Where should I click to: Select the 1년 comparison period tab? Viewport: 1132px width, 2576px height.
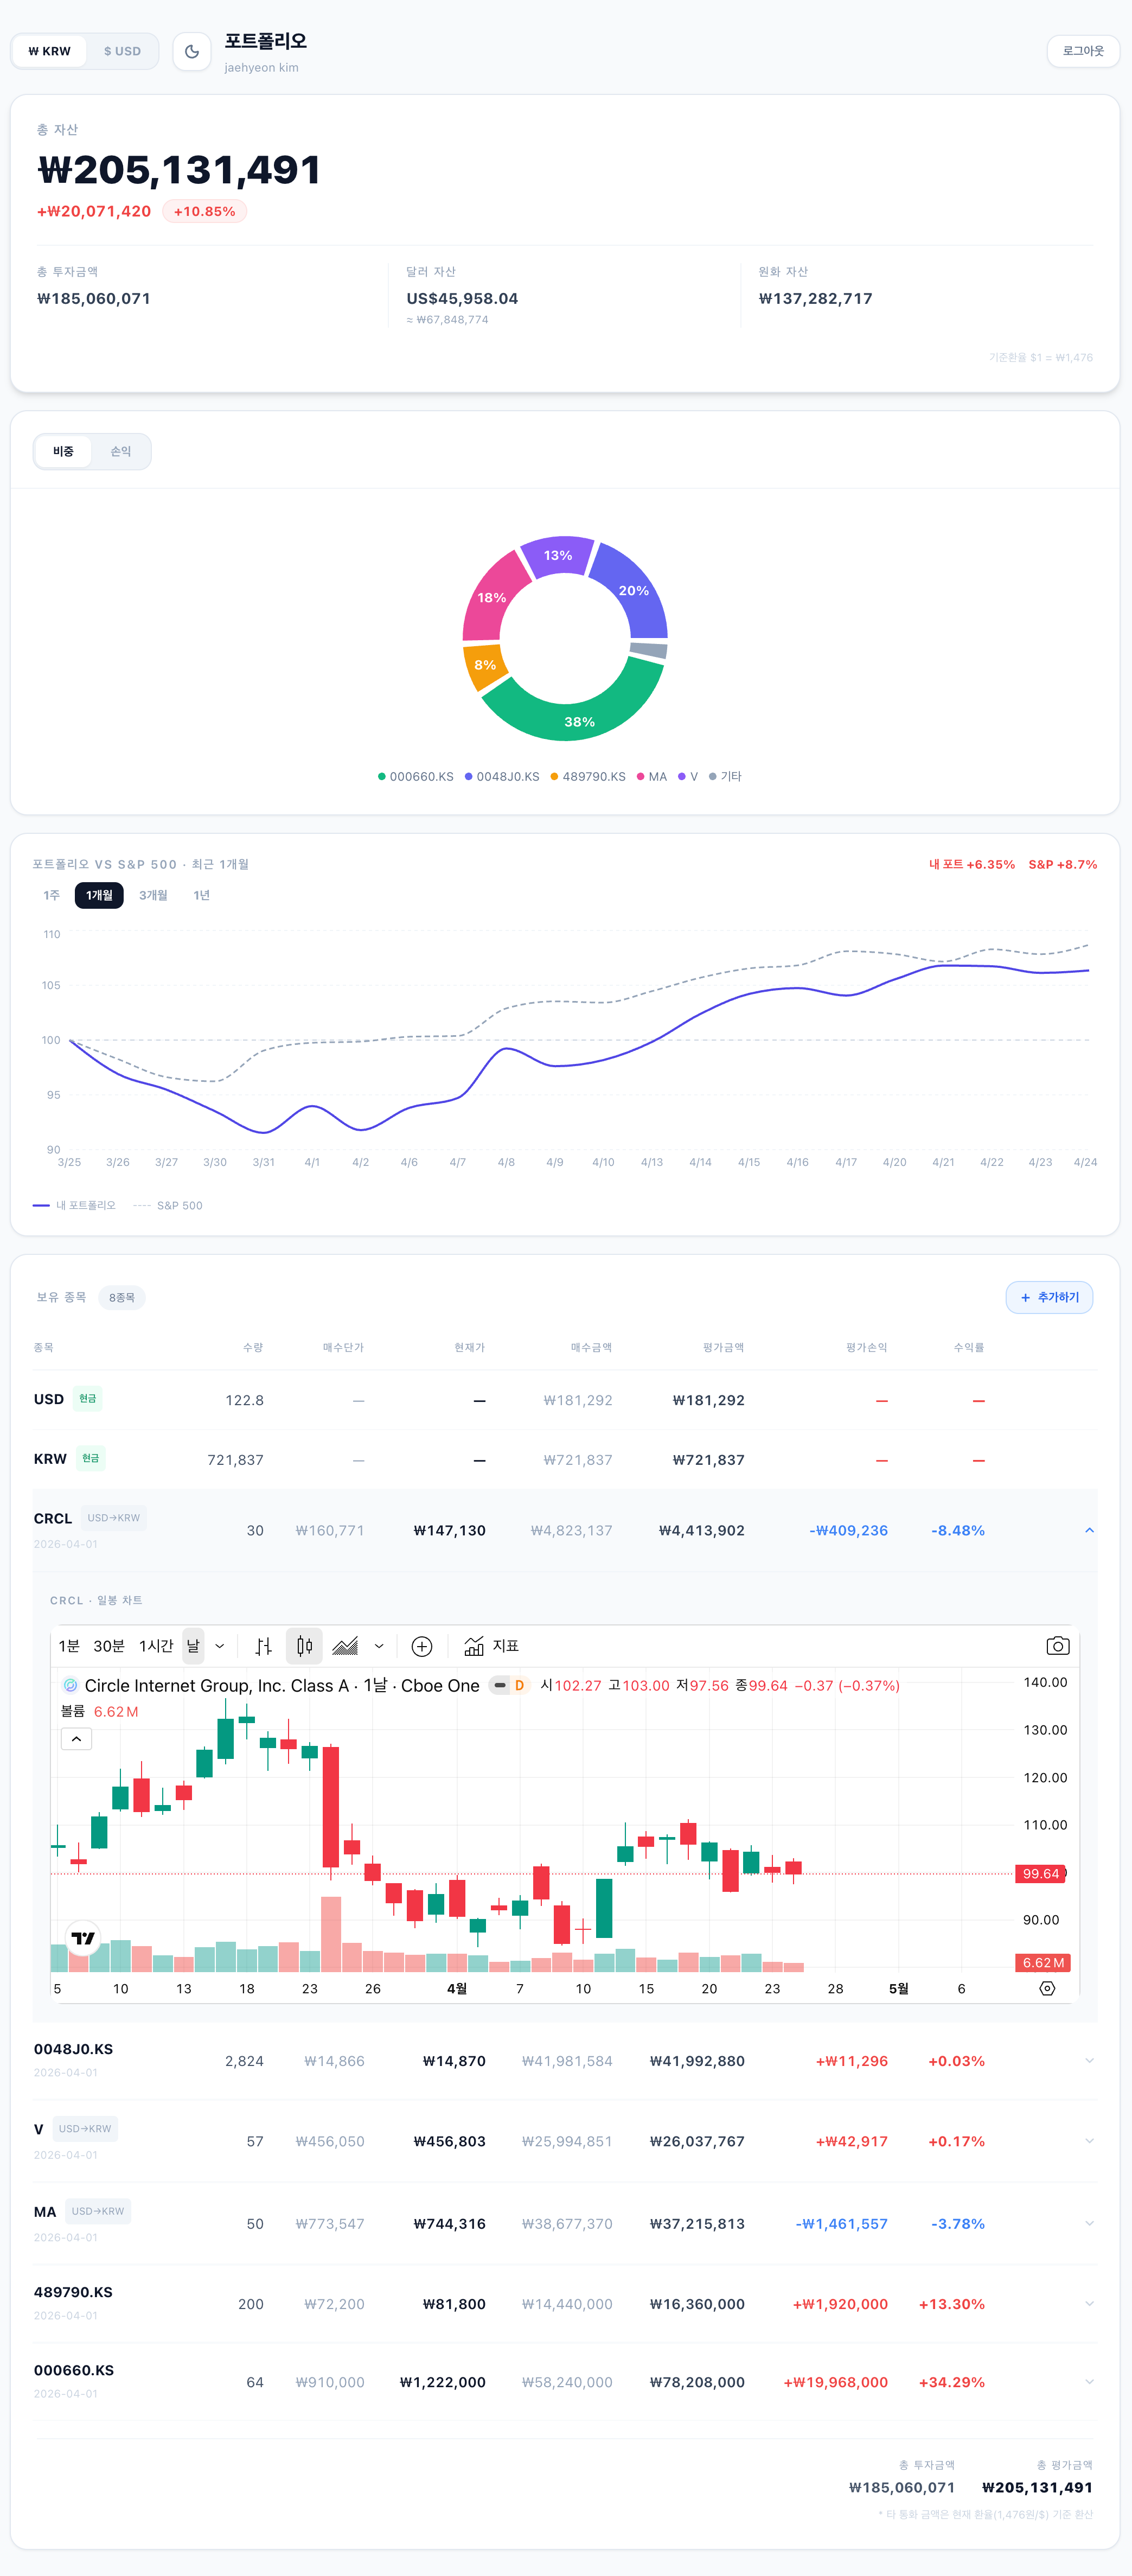(x=201, y=895)
